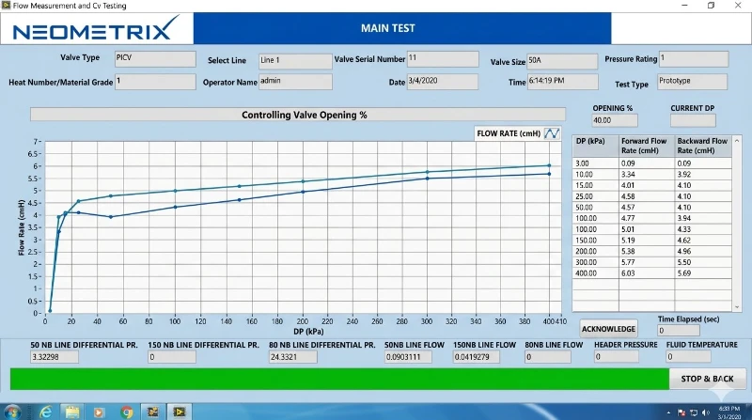This screenshot has width=752, height=420.
Task: Click the HEADER PRESSURE value field
Action: click(617, 357)
